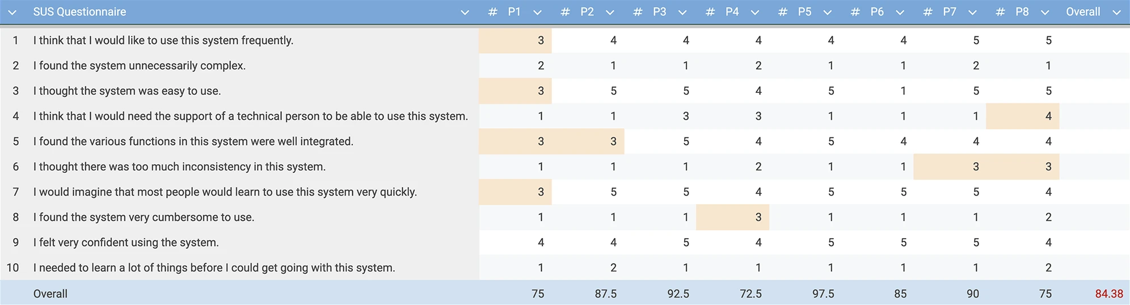Click the number-type icon beside P1
The image size is (1130, 305).
tap(492, 12)
